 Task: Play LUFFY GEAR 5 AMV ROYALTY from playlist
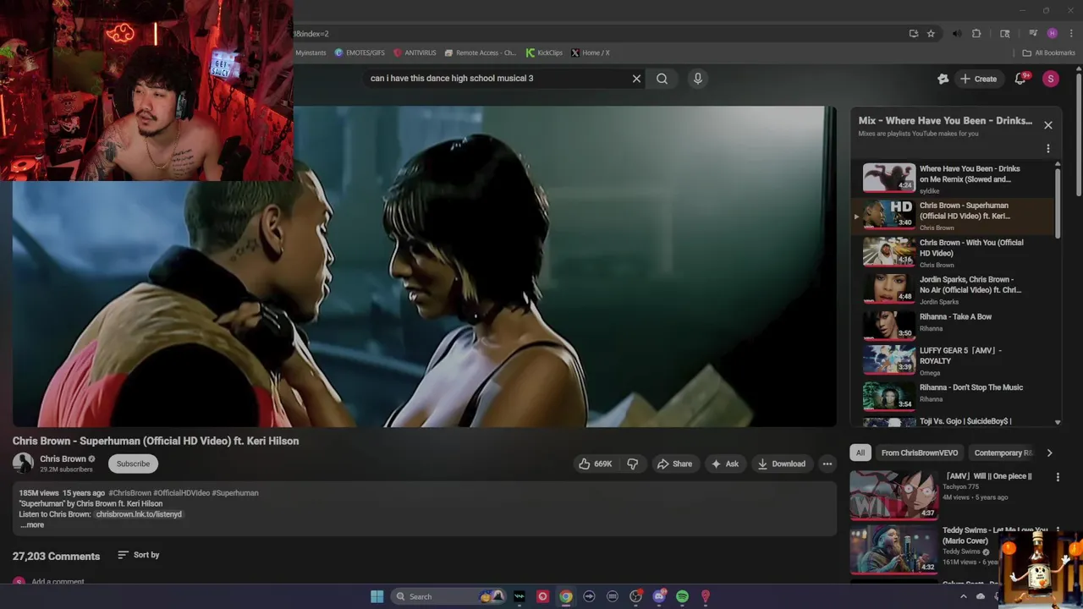tap(954, 360)
